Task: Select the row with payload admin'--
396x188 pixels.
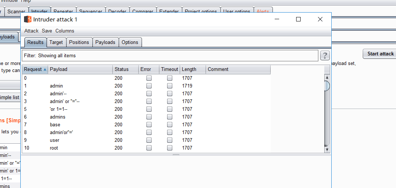Action: pos(146,93)
